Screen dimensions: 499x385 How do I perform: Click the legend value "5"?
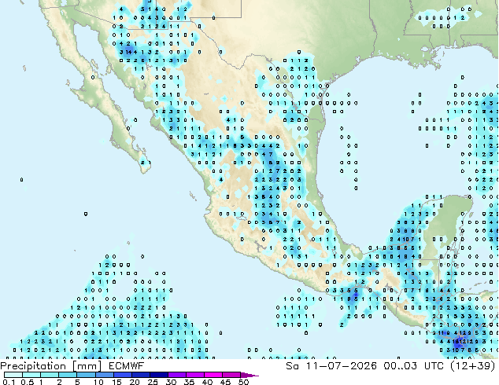coord(77,382)
